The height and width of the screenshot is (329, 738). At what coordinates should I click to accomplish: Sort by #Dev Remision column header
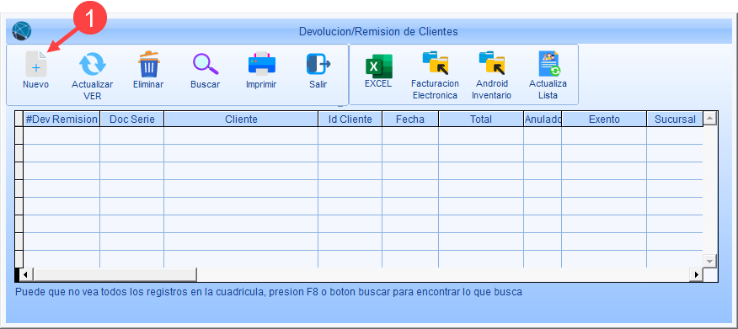click(61, 119)
